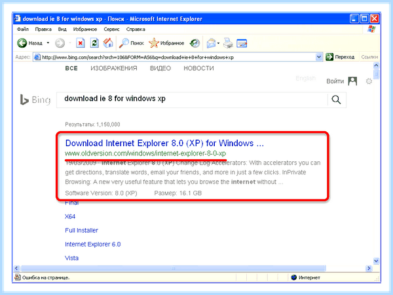The height and width of the screenshot is (295, 393).
Task: Click horizontal scrollbar left arrow
Action: (16, 268)
